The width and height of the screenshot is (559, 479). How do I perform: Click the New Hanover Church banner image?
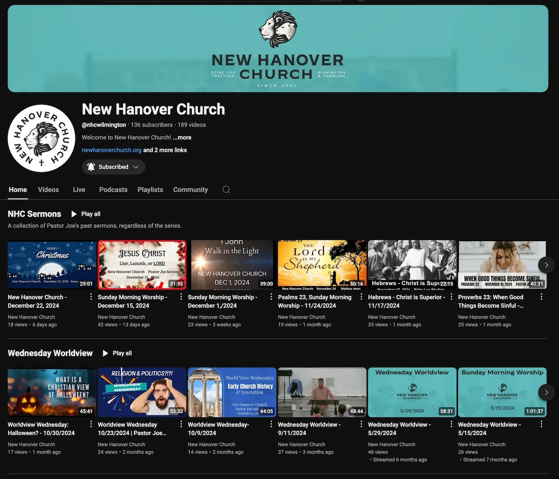click(278, 48)
